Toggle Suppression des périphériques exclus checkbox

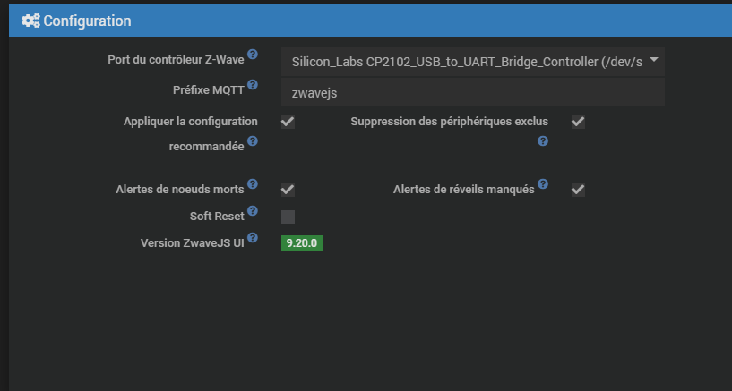point(578,122)
